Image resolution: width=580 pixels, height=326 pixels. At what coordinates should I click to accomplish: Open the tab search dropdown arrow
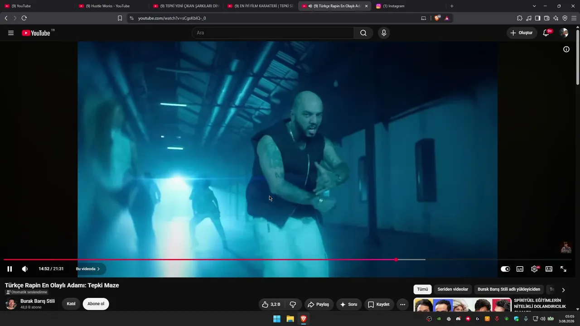(x=534, y=6)
